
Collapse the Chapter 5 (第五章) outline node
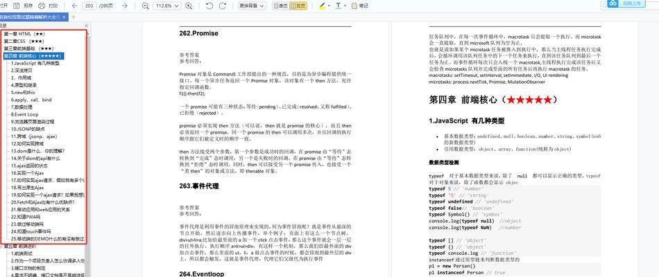[x=1, y=247]
